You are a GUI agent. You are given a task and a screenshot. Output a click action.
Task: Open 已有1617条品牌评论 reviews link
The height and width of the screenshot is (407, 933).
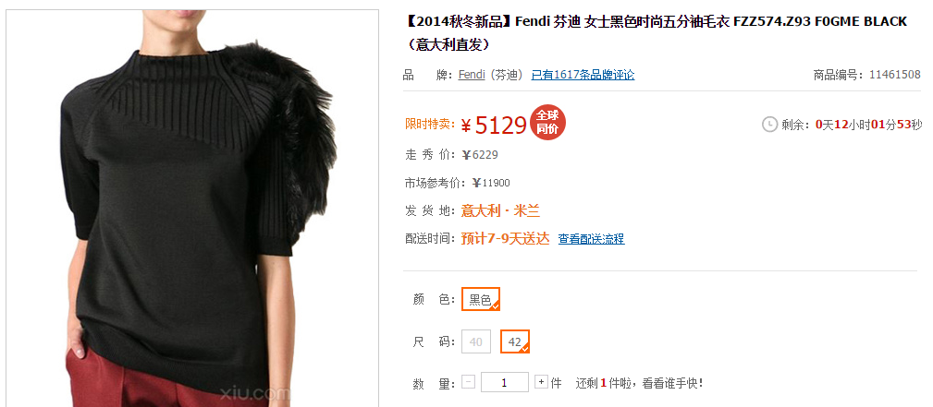583,75
